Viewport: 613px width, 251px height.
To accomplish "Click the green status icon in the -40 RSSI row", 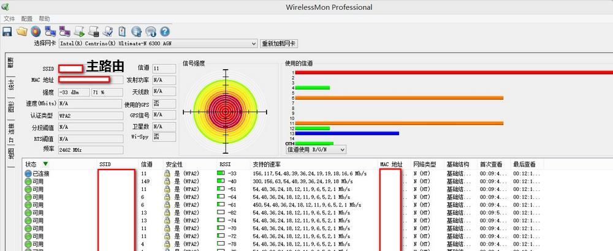I will point(28,182).
